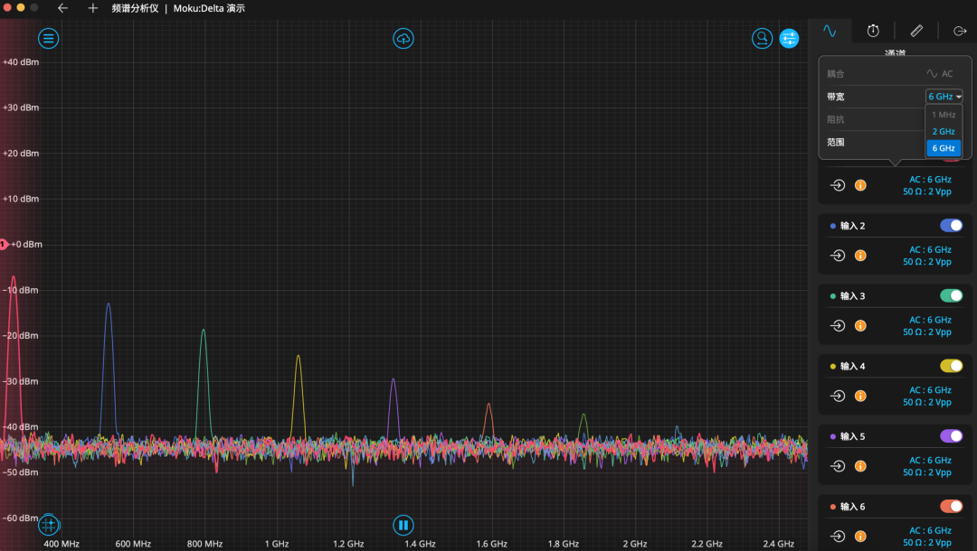The height and width of the screenshot is (551, 977).
Task: Click the Input 4 channel label
Action: [852, 367]
